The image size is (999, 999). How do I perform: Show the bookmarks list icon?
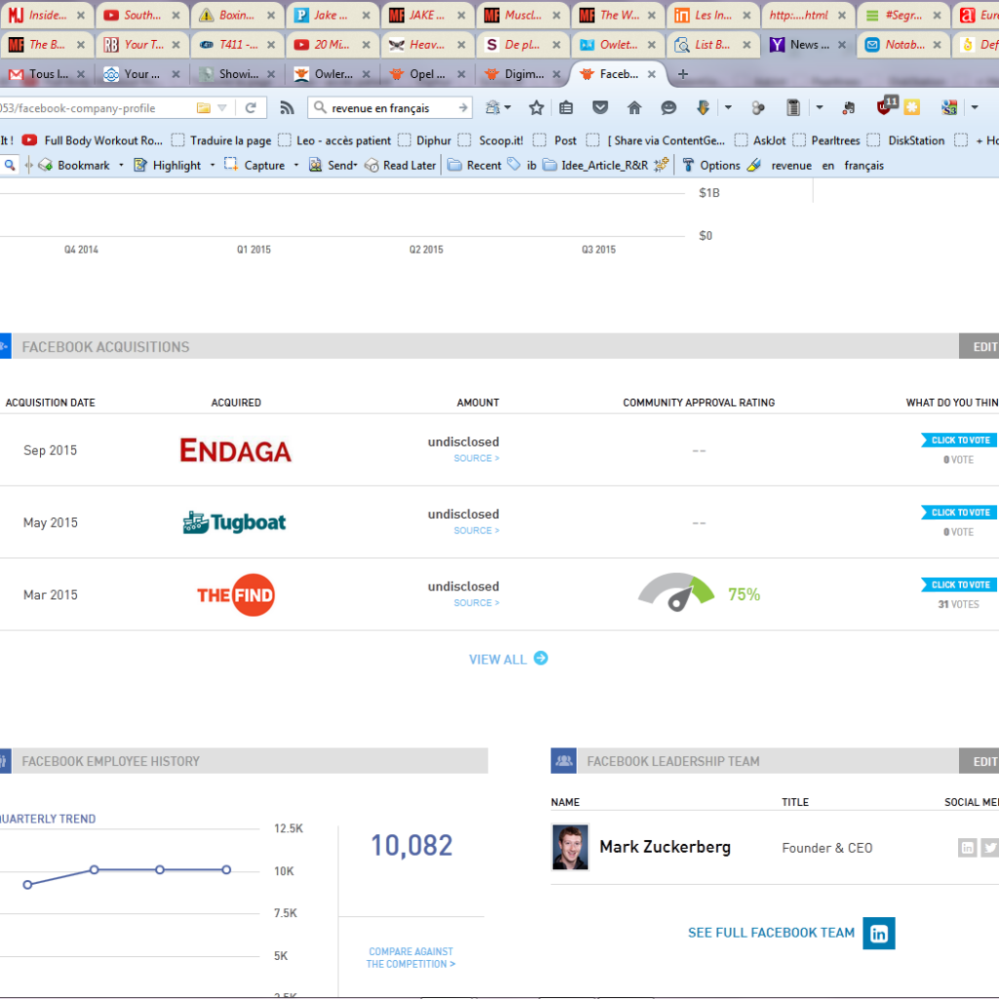(566, 107)
